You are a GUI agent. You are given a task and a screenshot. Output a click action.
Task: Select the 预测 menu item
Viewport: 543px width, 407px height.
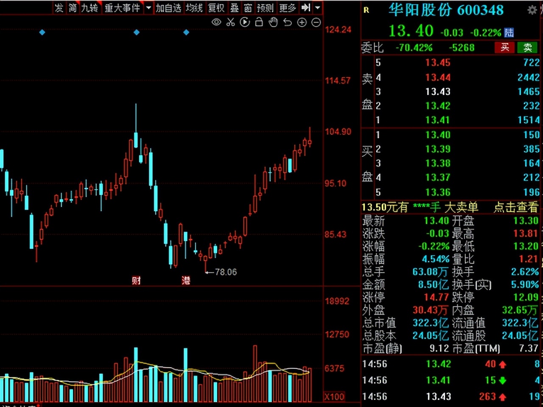(266, 8)
